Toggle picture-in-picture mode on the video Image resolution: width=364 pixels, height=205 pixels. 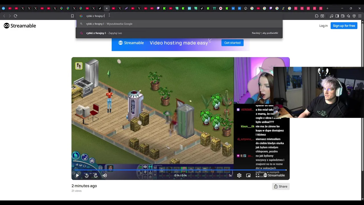pyautogui.click(x=248, y=175)
